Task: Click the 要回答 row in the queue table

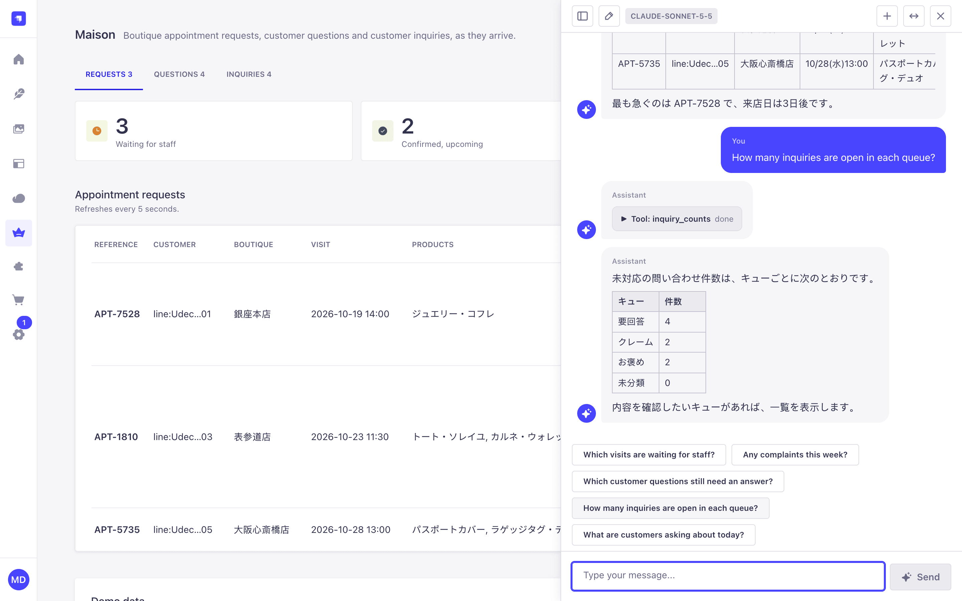Action: pyautogui.click(x=659, y=322)
